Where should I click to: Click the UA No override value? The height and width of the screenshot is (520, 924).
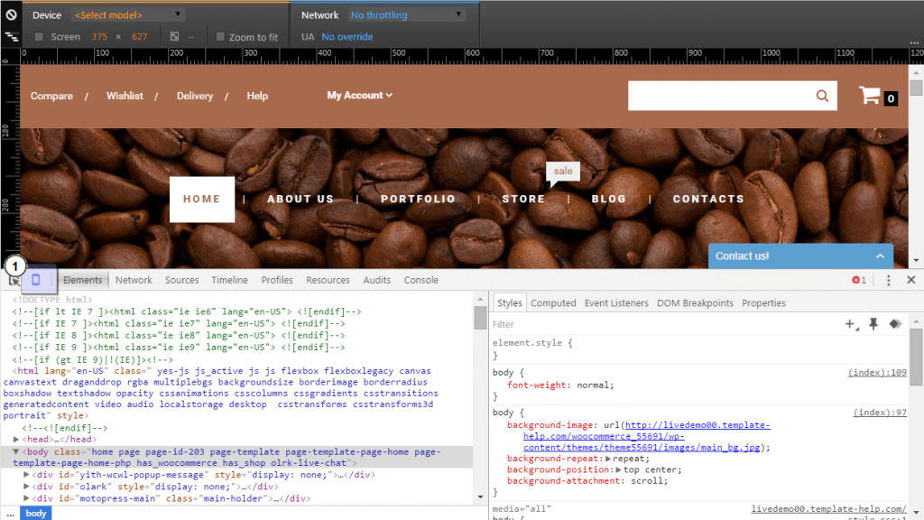pyautogui.click(x=347, y=36)
